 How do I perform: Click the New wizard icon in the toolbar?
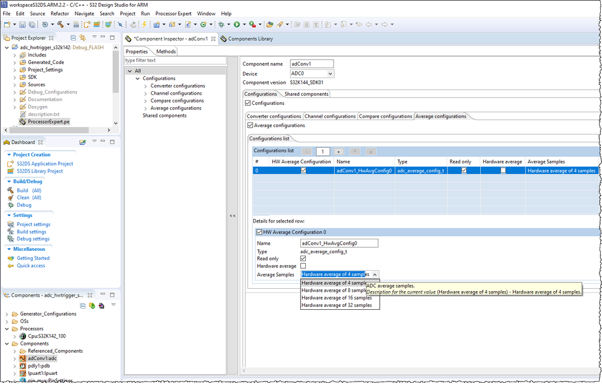click(x=7, y=25)
